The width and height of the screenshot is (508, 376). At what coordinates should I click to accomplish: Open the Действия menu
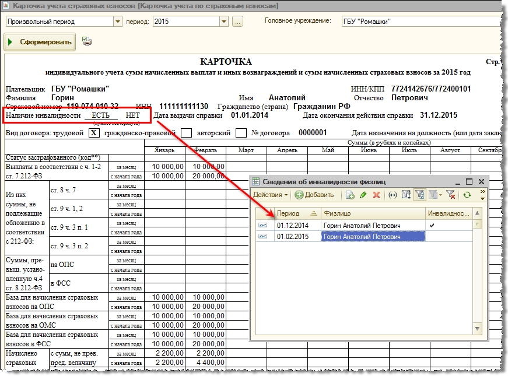click(270, 195)
